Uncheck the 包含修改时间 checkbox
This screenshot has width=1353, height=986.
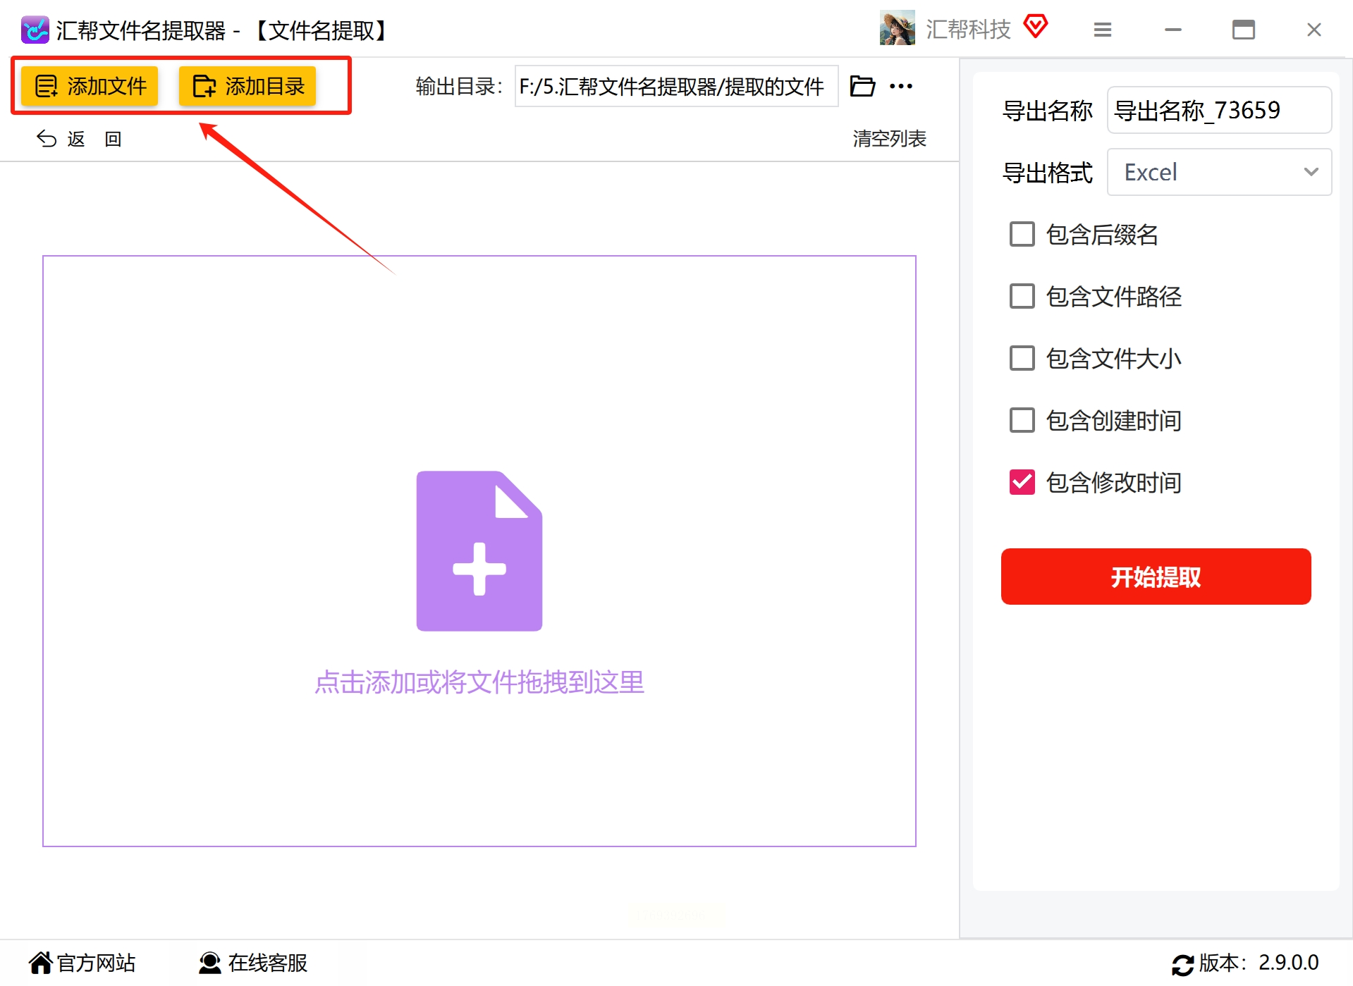point(1022,482)
